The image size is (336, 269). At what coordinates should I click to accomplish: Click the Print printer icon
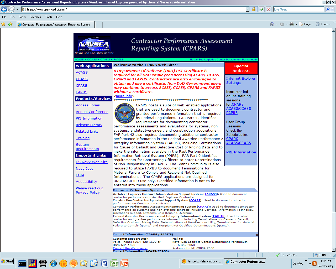292,24
